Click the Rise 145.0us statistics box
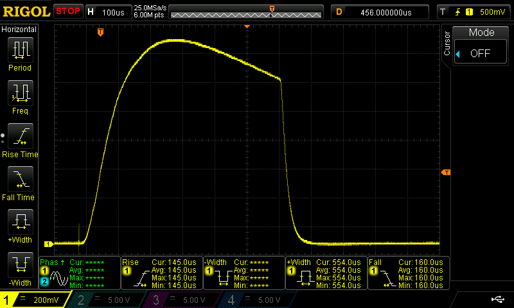514x308 pixels. [161, 273]
